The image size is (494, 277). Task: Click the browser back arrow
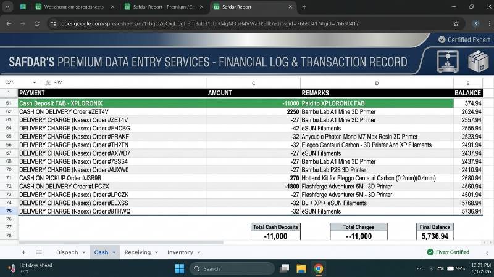[x=9, y=23]
